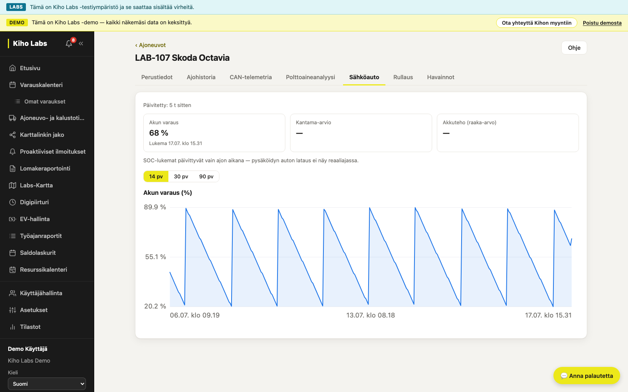Click the '17.07. klo 15.31' axis label
Image resolution: width=628 pixels, height=392 pixels.
[x=548, y=315]
